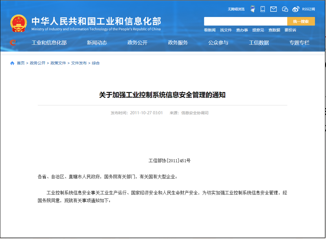Open 政务公开 nav menu

coord(137,43)
